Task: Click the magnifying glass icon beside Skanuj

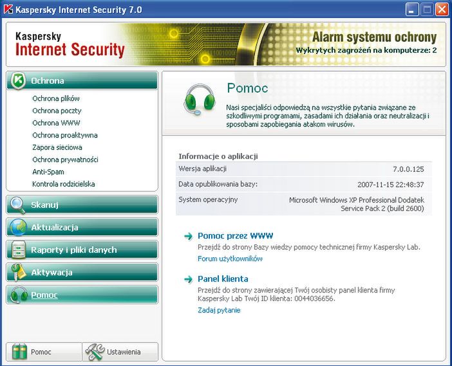Action: pos(17,205)
